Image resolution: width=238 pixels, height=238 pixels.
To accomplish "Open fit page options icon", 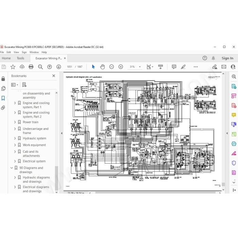I will pyautogui.click(x=149, y=67).
